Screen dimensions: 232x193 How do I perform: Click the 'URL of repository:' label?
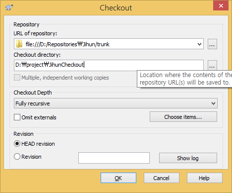[35, 33]
